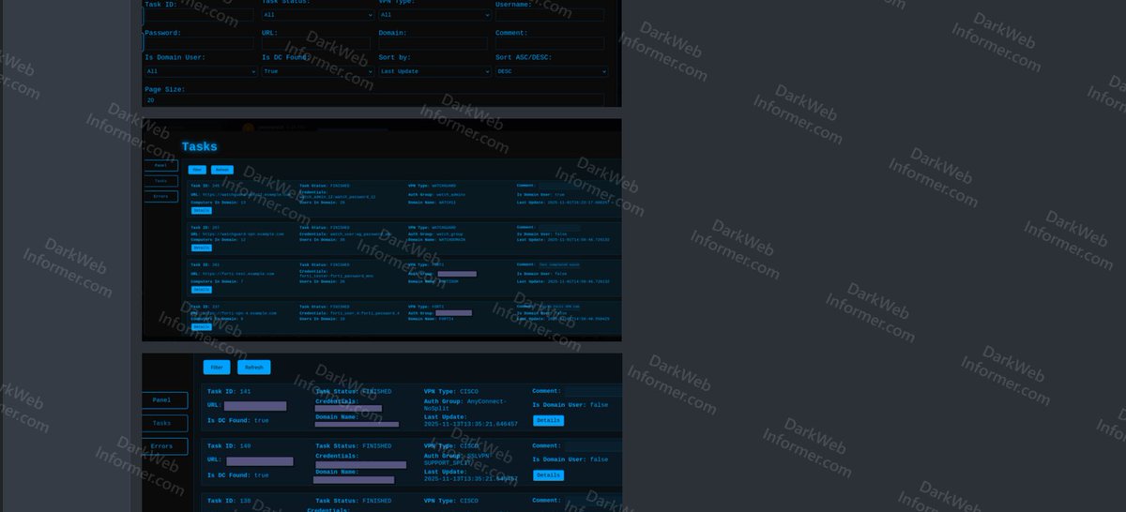Focus the Comment filter input in the form
Image resolution: width=1126 pixels, height=512 pixels.
coord(550,43)
